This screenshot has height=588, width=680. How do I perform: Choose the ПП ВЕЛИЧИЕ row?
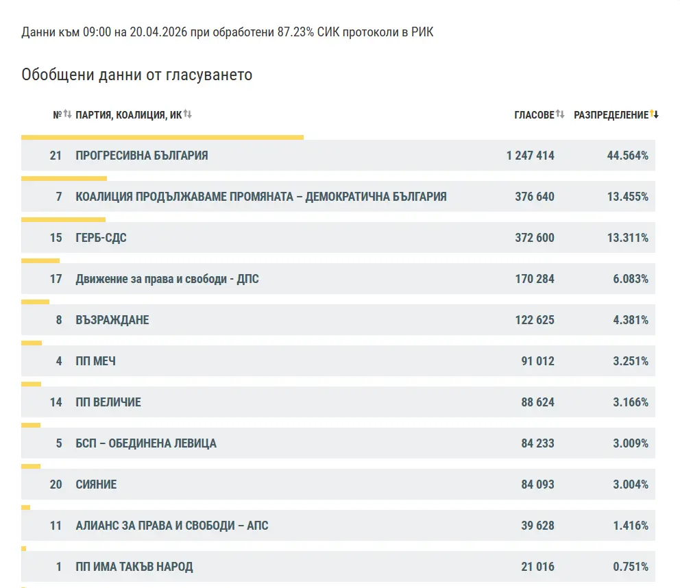click(108, 402)
